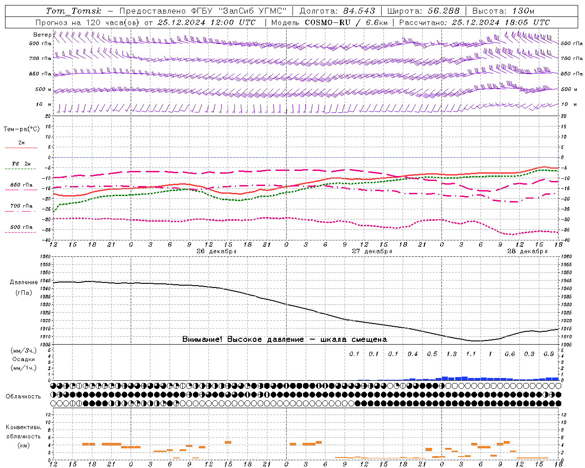585x468 pixels.
Task: Click the "Осадки" precipitation label
Action: pos(24,359)
